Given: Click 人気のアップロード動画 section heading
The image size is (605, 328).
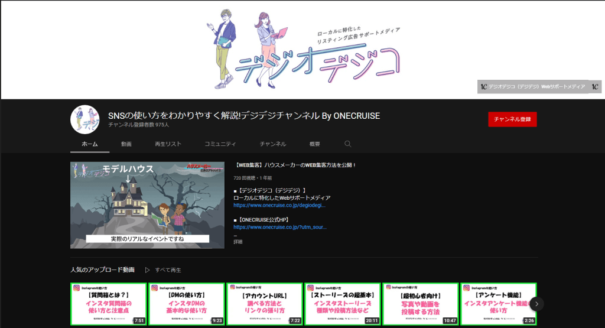Looking at the screenshot, I should coord(102,269).
